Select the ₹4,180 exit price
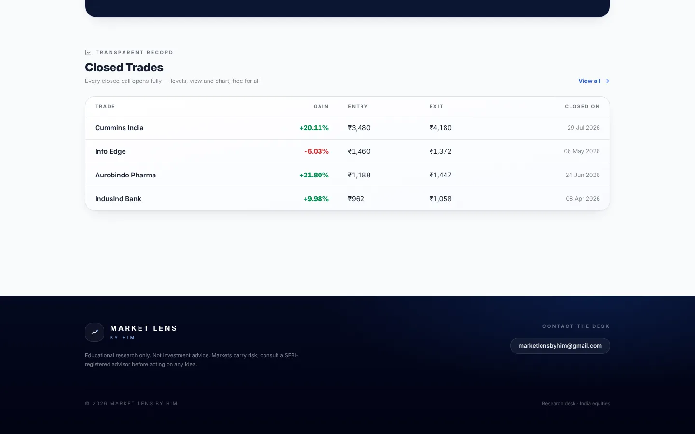The height and width of the screenshot is (434, 695). pyautogui.click(x=441, y=128)
